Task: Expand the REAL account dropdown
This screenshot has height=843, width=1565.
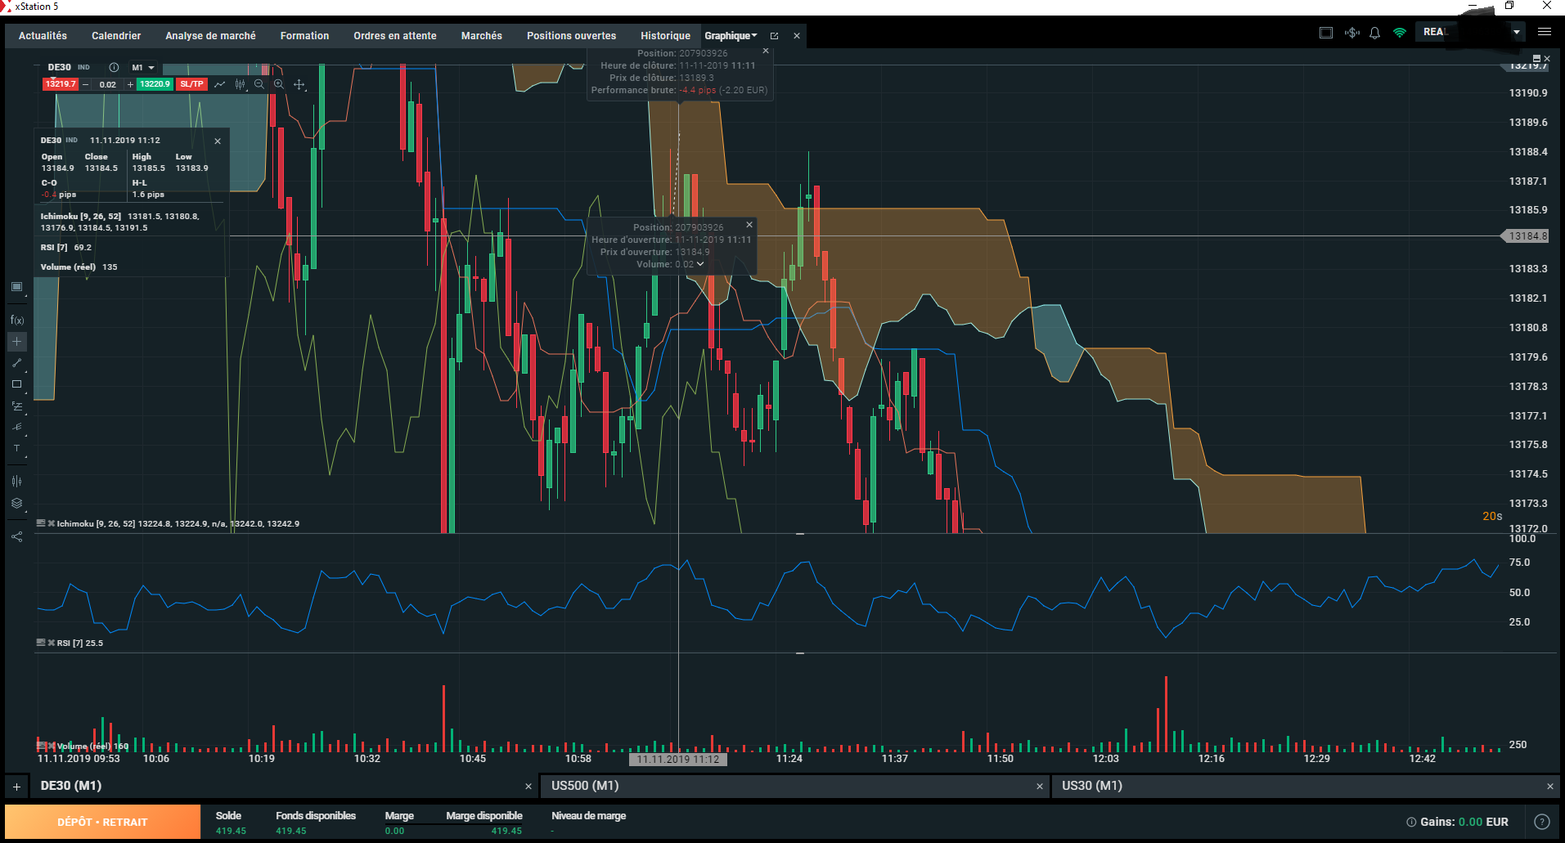Action: (x=1517, y=33)
